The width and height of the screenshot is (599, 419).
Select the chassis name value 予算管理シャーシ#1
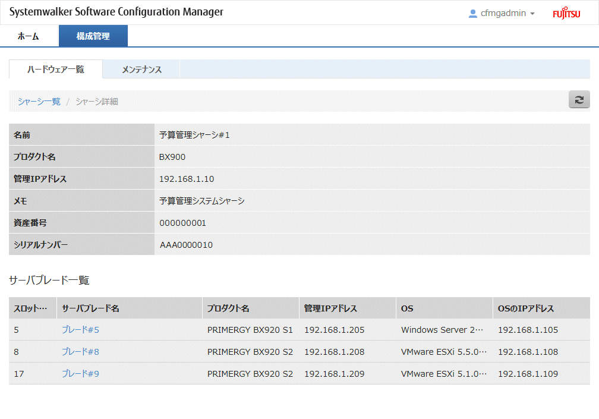[194, 135]
